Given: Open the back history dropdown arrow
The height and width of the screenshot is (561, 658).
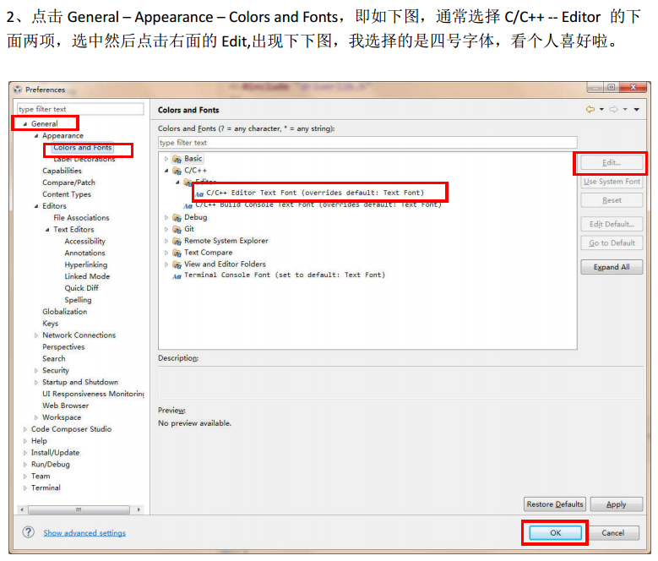Looking at the screenshot, I should [601, 110].
